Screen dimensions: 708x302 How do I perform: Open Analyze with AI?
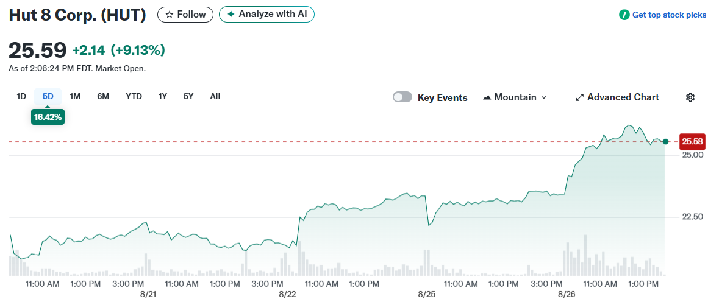click(x=266, y=14)
